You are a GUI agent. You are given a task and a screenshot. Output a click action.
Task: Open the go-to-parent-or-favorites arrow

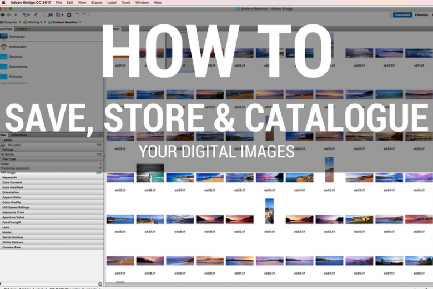coord(16,15)
